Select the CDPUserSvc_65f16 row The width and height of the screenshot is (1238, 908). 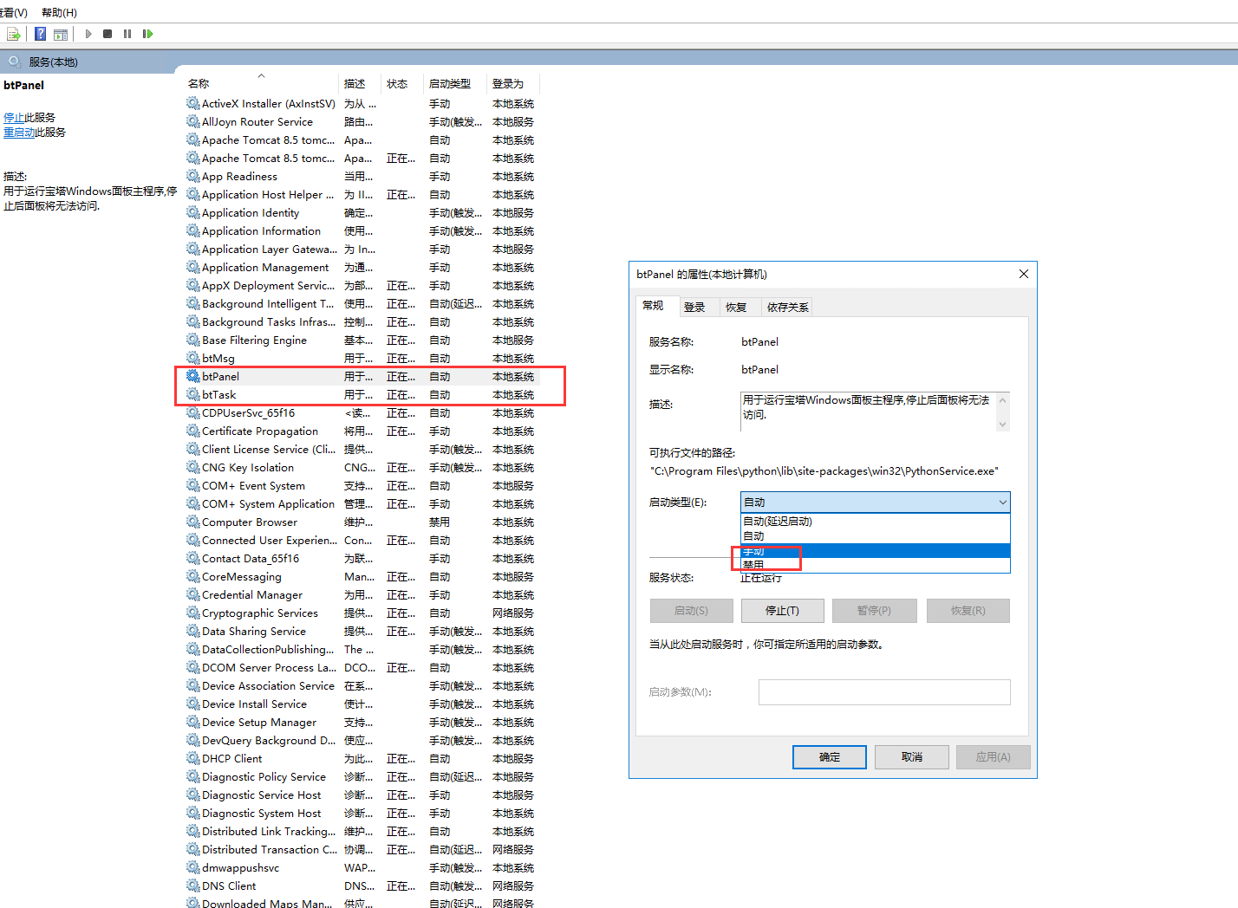point(362,412)
